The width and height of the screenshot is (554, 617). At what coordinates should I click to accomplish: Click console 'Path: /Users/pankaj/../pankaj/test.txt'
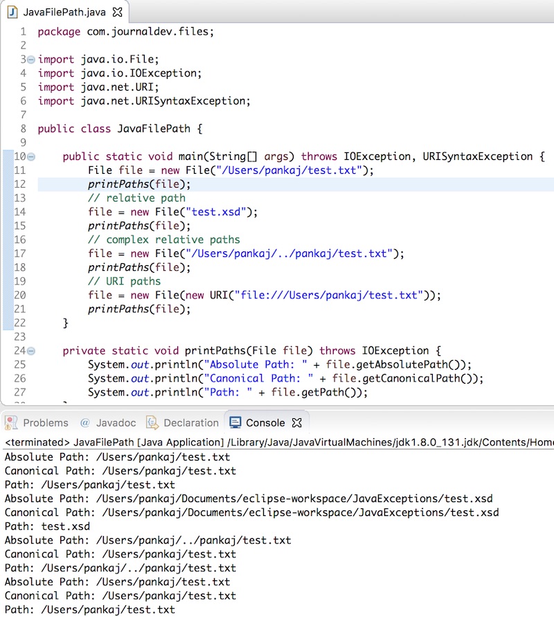120,569
